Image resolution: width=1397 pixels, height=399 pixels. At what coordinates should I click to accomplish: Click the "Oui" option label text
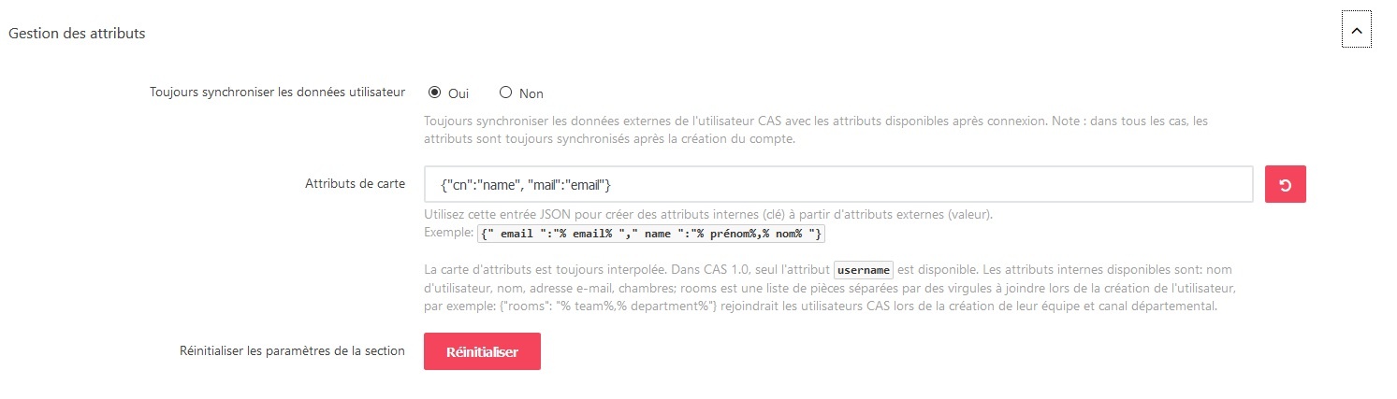coord(458,93)
